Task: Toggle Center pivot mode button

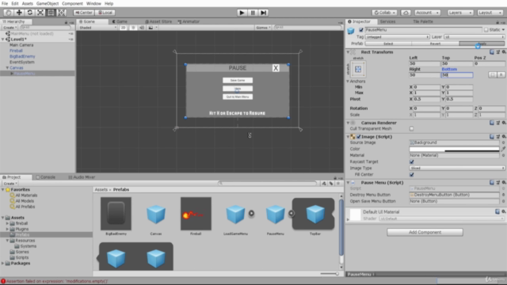Action: pos(84,13)
